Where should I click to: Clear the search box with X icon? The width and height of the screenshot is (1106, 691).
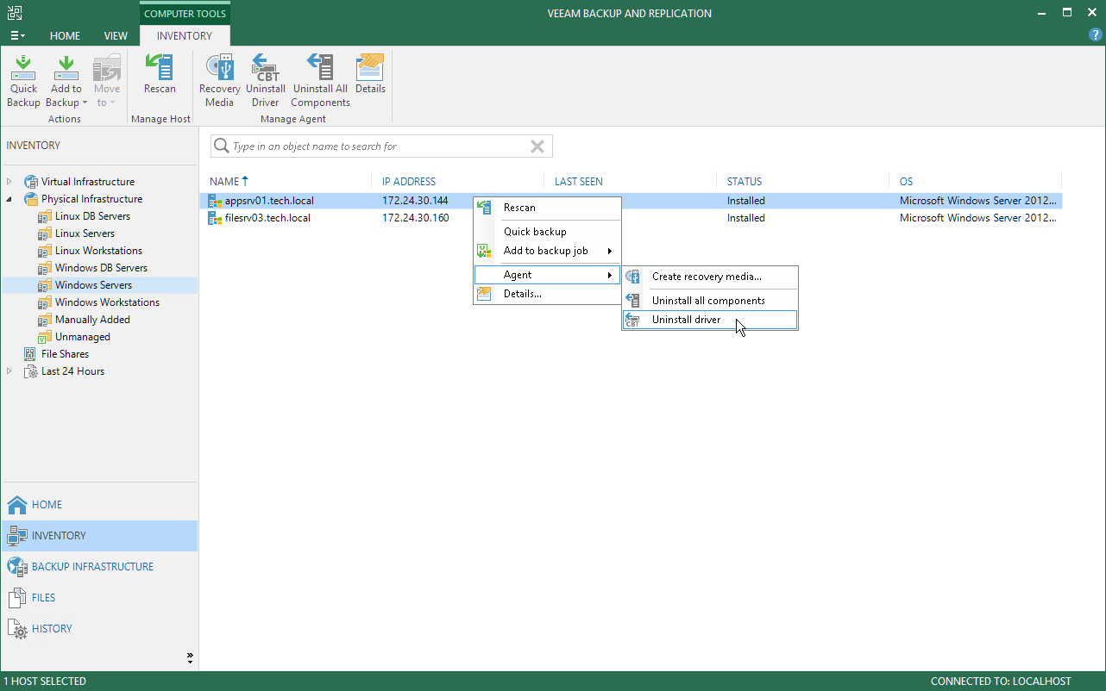(x=537, y=146)
